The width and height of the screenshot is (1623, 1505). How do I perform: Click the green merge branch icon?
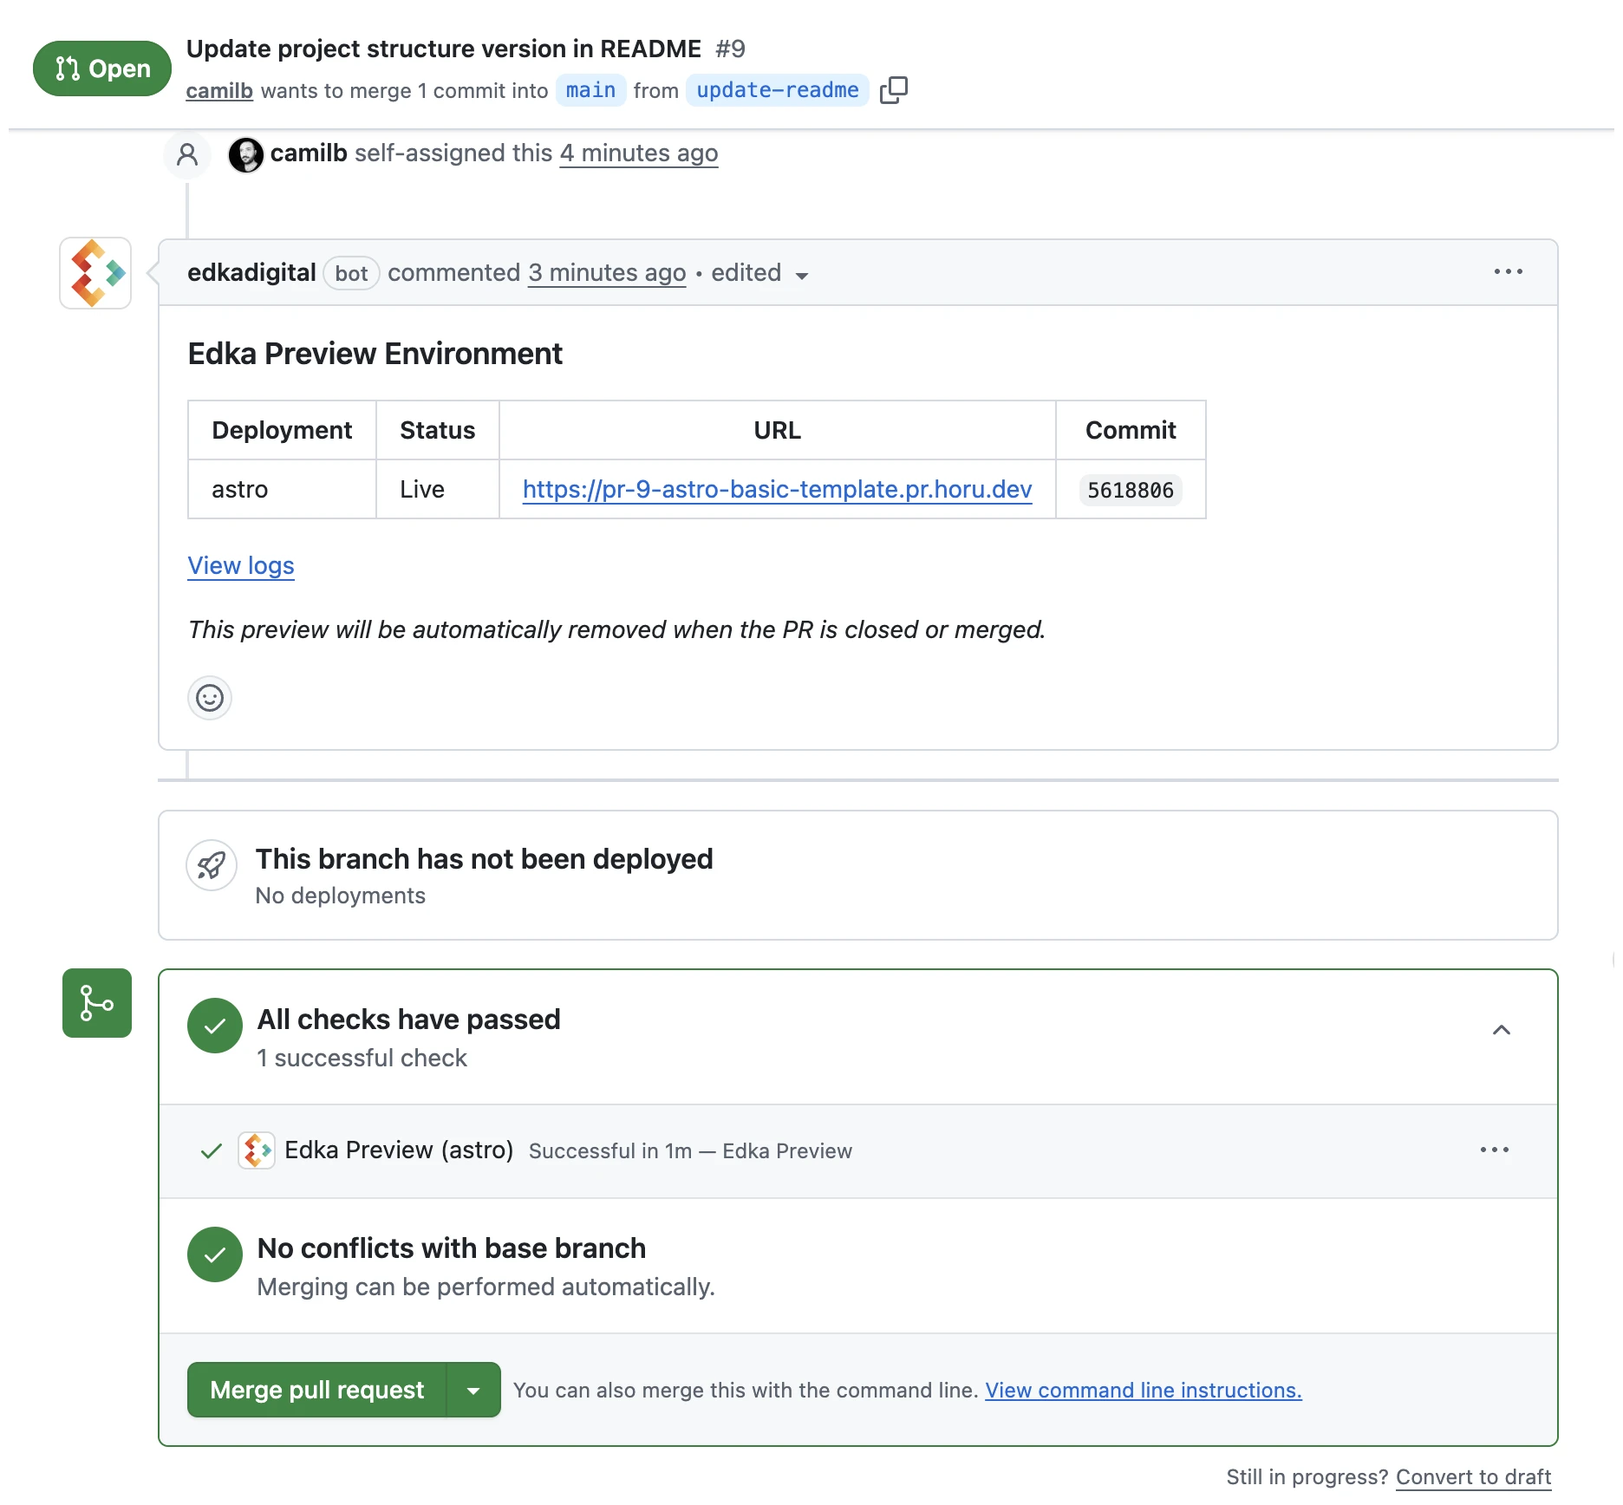(97, 1003)
